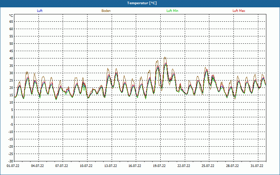280x175 pixels.
Task: Click the 40 y-axis value
Action: (x=11, y=58)
